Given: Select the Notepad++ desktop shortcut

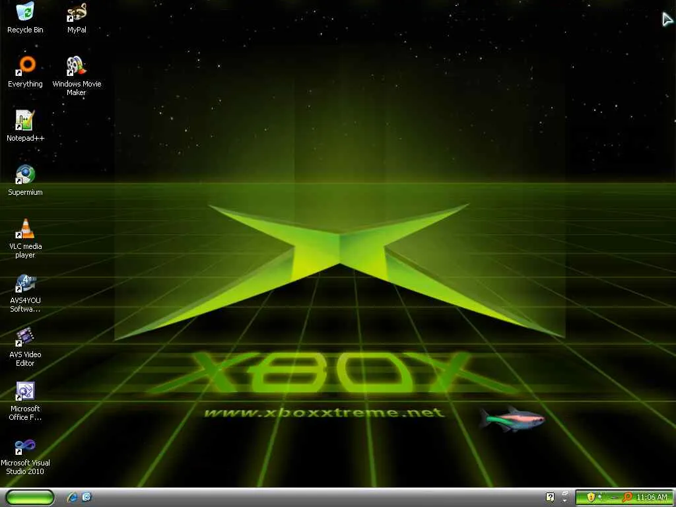Looking at the screenshot, I should coord(26,126).
